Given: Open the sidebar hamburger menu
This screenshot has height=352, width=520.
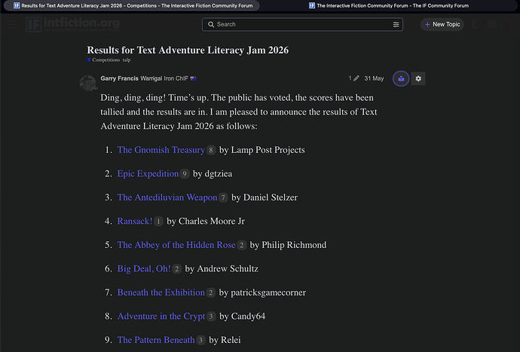Looking at the screenshot, I should coord(13,24).
